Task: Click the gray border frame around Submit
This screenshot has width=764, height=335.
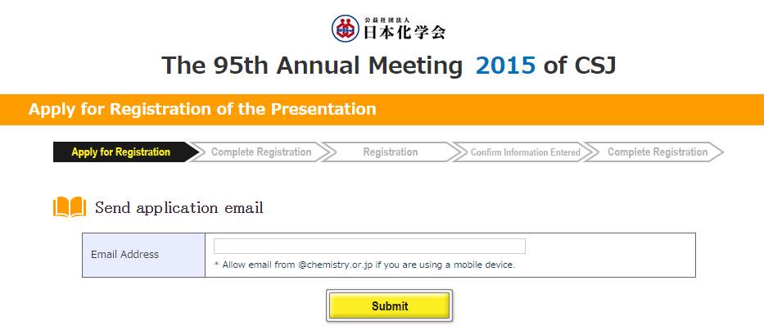Action: 389,291
